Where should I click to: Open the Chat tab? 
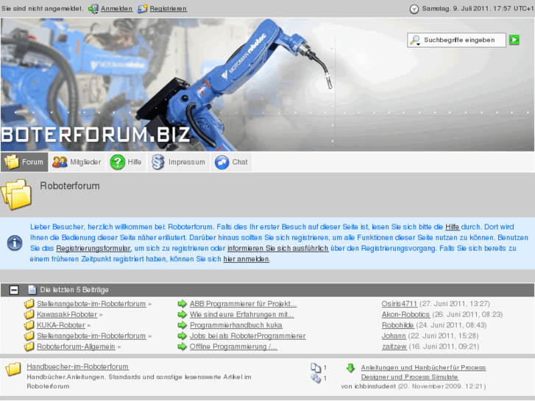[x=232, y=162]
